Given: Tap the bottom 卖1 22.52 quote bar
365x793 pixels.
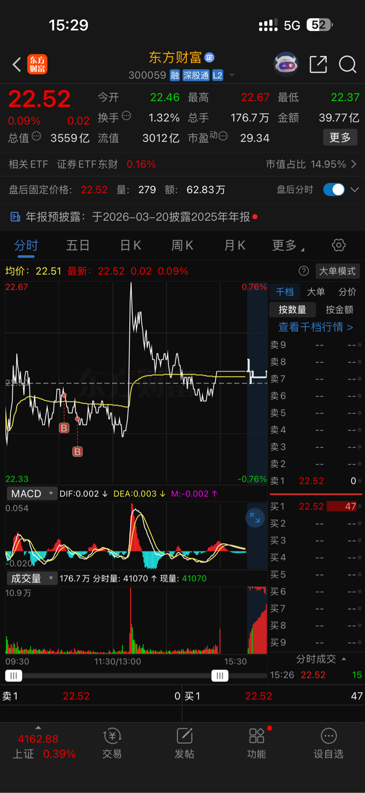Looking at the screenshot, I should point(91,696).
